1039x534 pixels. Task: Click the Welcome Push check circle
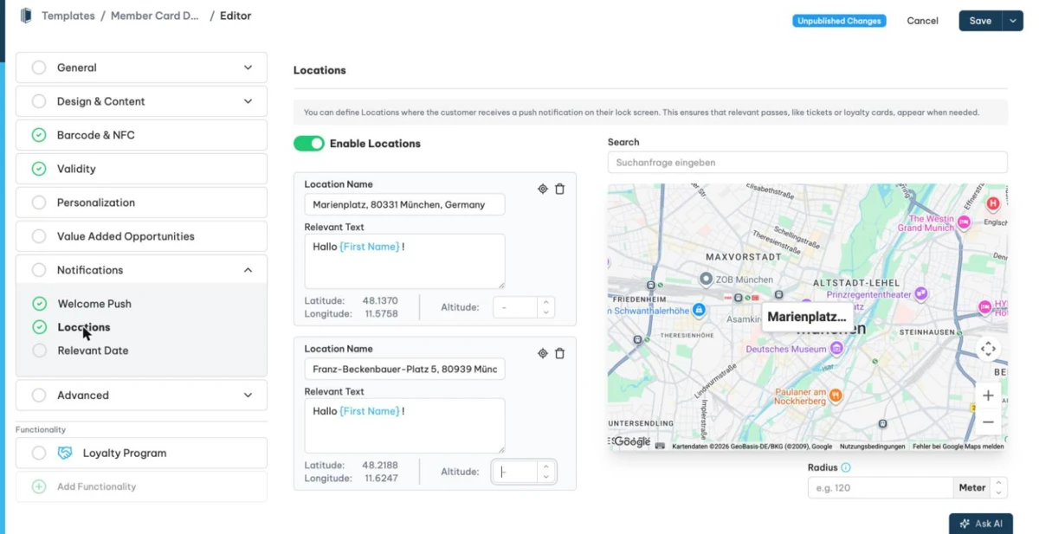point(40,304)
